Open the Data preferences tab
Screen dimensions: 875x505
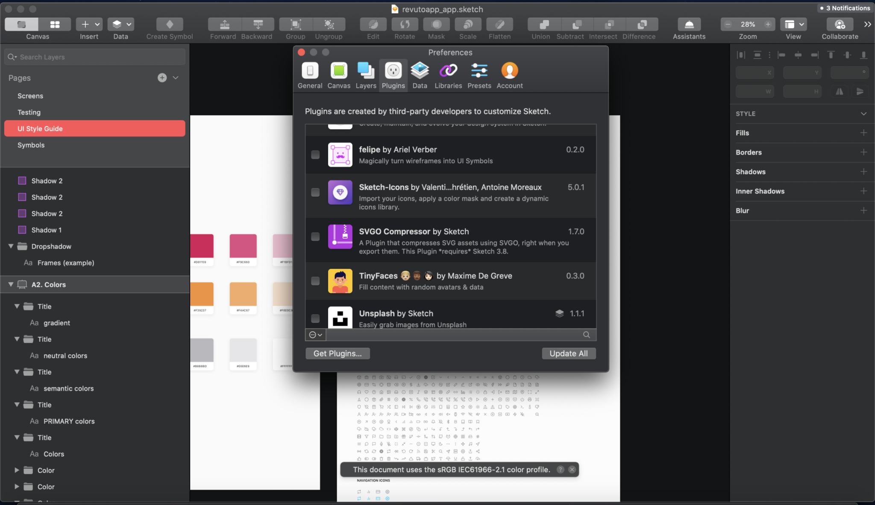click(x=420, y=76)
